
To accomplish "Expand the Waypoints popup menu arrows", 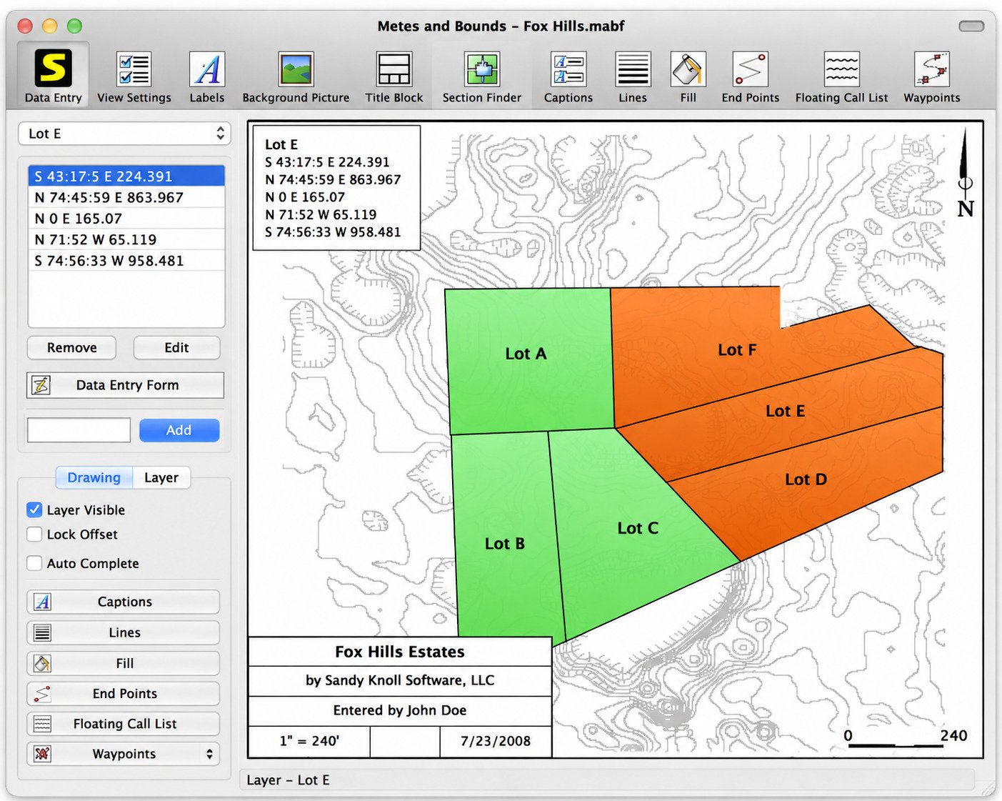I will (209, 754).
